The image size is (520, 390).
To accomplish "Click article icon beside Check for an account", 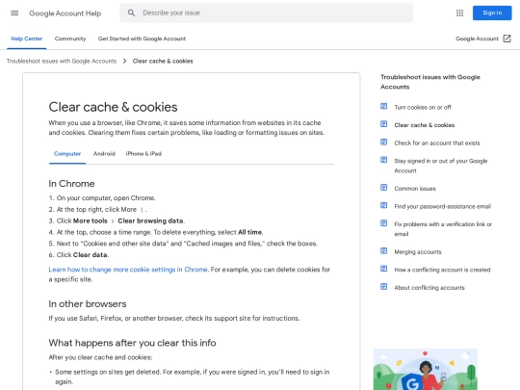I will point(383,142).
